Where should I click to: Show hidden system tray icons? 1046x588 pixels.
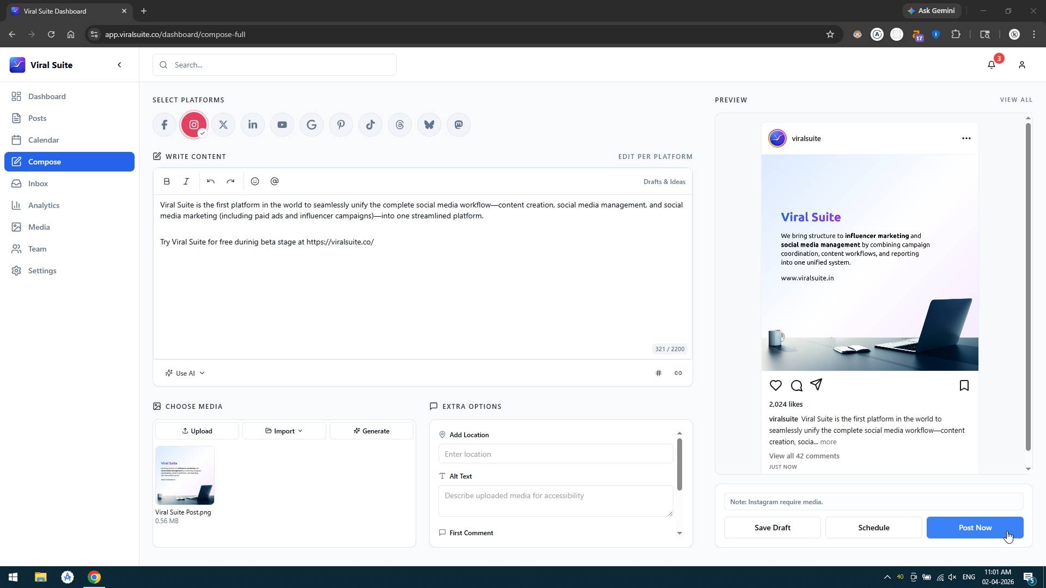click(x=887, y=577)
